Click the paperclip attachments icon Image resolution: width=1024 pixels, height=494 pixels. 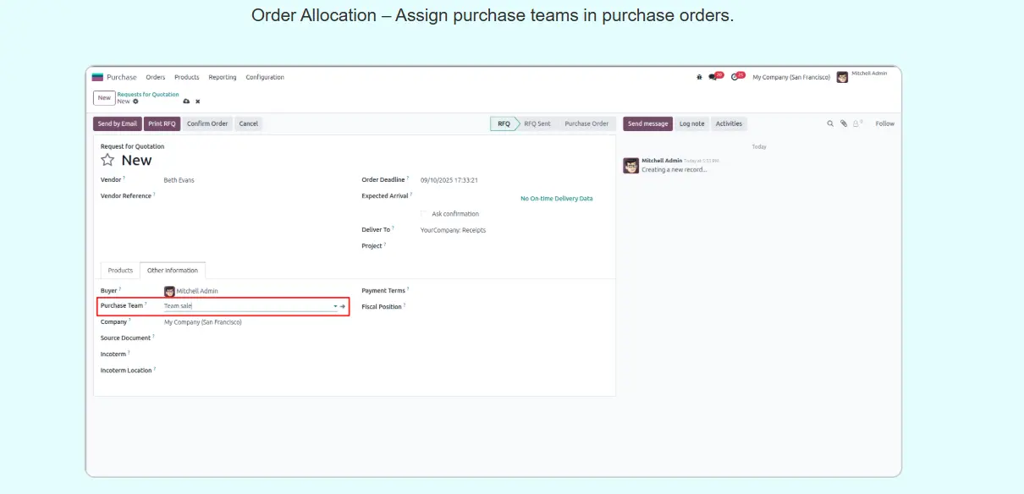coord(844,124)
